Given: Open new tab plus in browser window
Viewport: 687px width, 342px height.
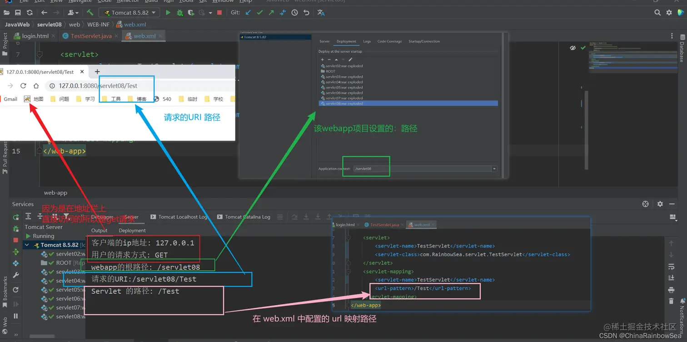Looking at the screenshot, I should click(x=97, y=72).
